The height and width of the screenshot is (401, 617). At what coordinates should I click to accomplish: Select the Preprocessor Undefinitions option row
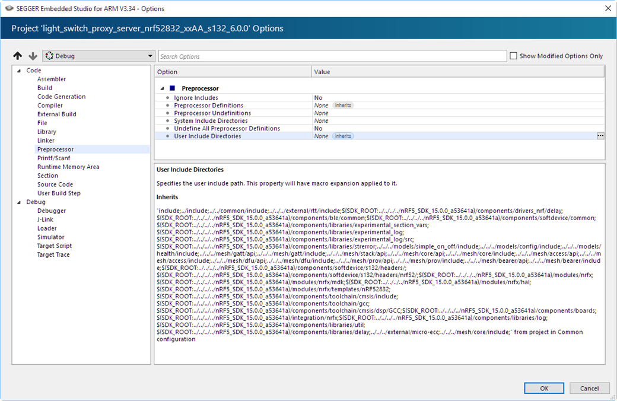pos(379,113)
